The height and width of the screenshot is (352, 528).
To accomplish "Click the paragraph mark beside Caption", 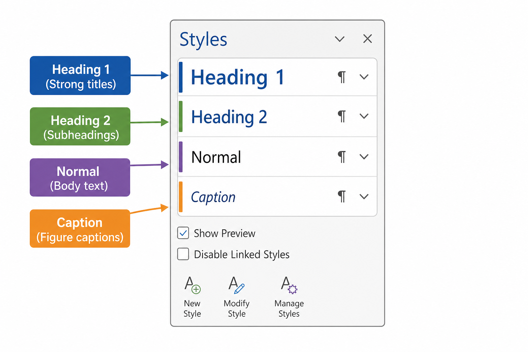I will (x=342, y=197).
